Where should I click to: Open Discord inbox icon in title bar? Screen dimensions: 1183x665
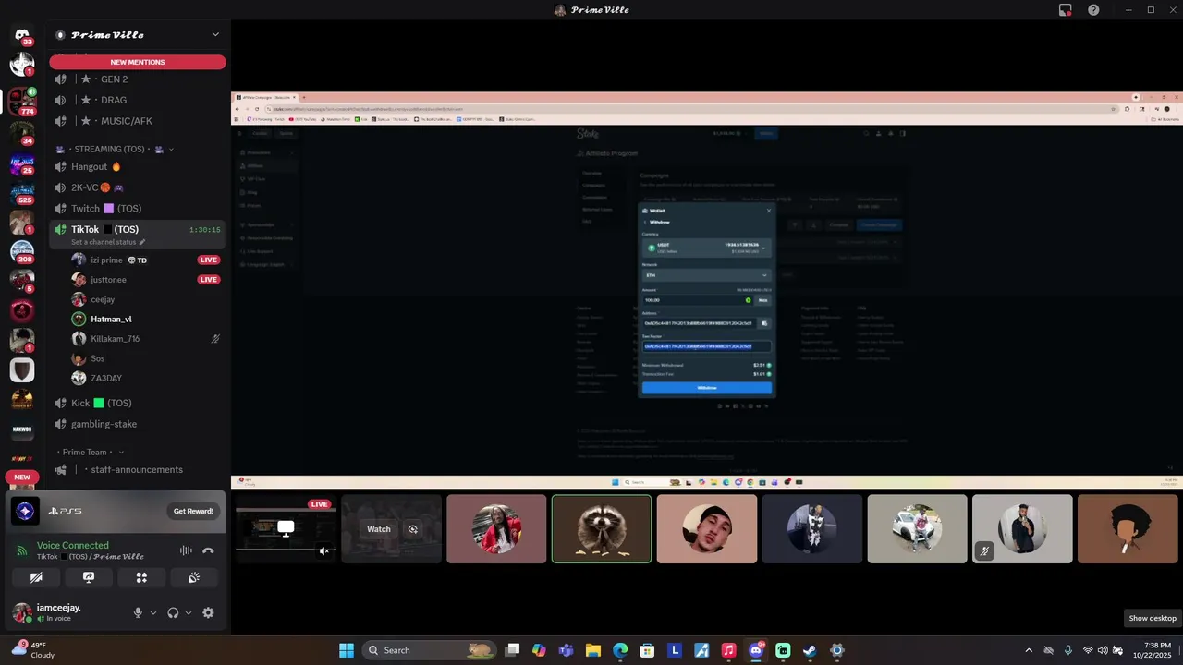pos(1066,10)
